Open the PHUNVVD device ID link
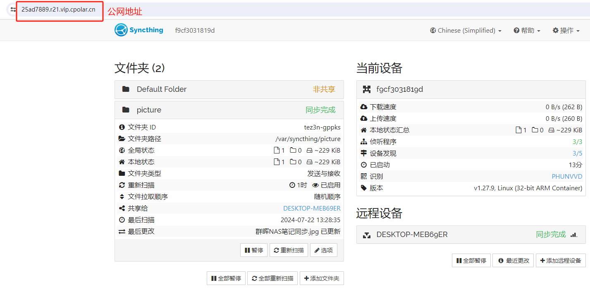 (x=567, y=176)
